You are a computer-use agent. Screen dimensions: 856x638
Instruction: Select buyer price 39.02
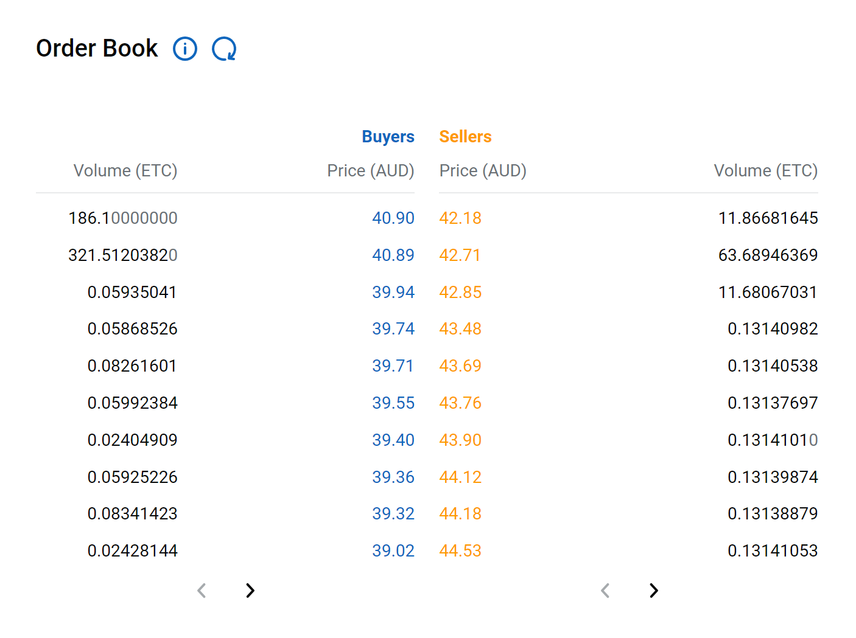(393, 551)
